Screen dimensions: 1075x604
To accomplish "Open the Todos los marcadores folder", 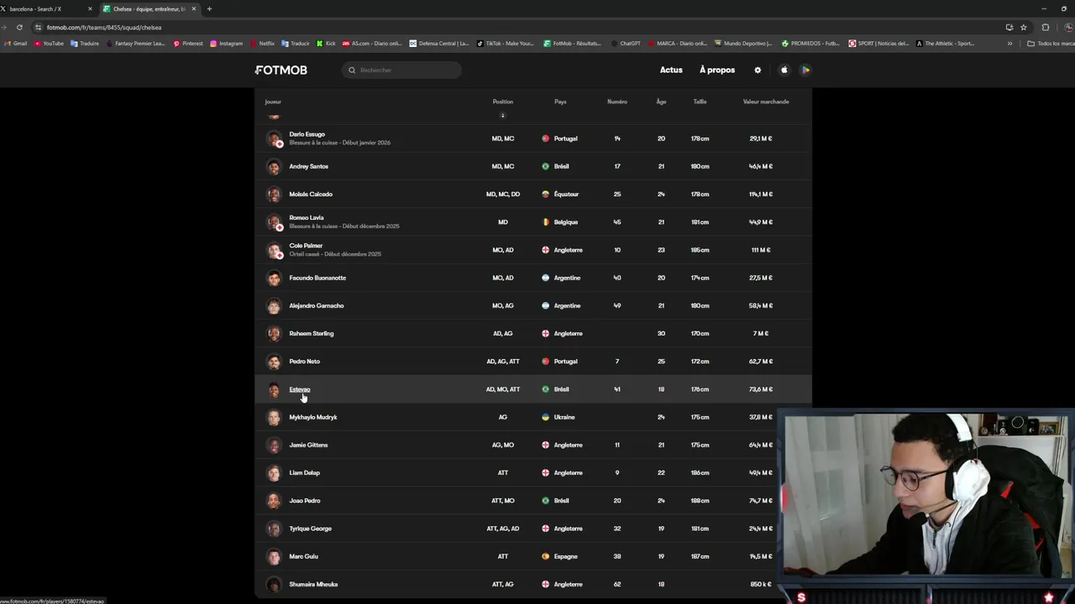I will click(x=1051, y=44).
